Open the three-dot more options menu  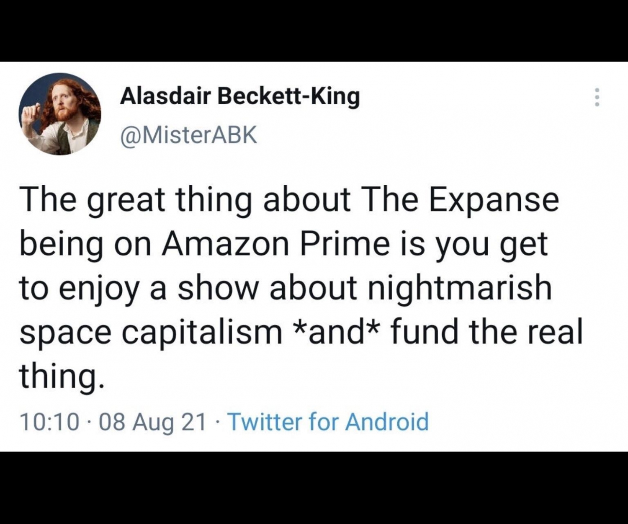click(x=597, y=97)
